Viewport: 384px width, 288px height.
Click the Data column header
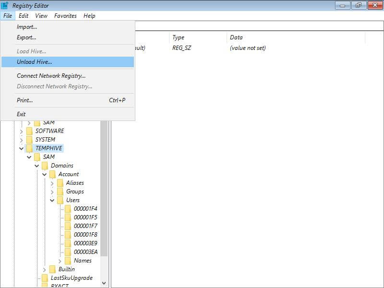(296, 37)
